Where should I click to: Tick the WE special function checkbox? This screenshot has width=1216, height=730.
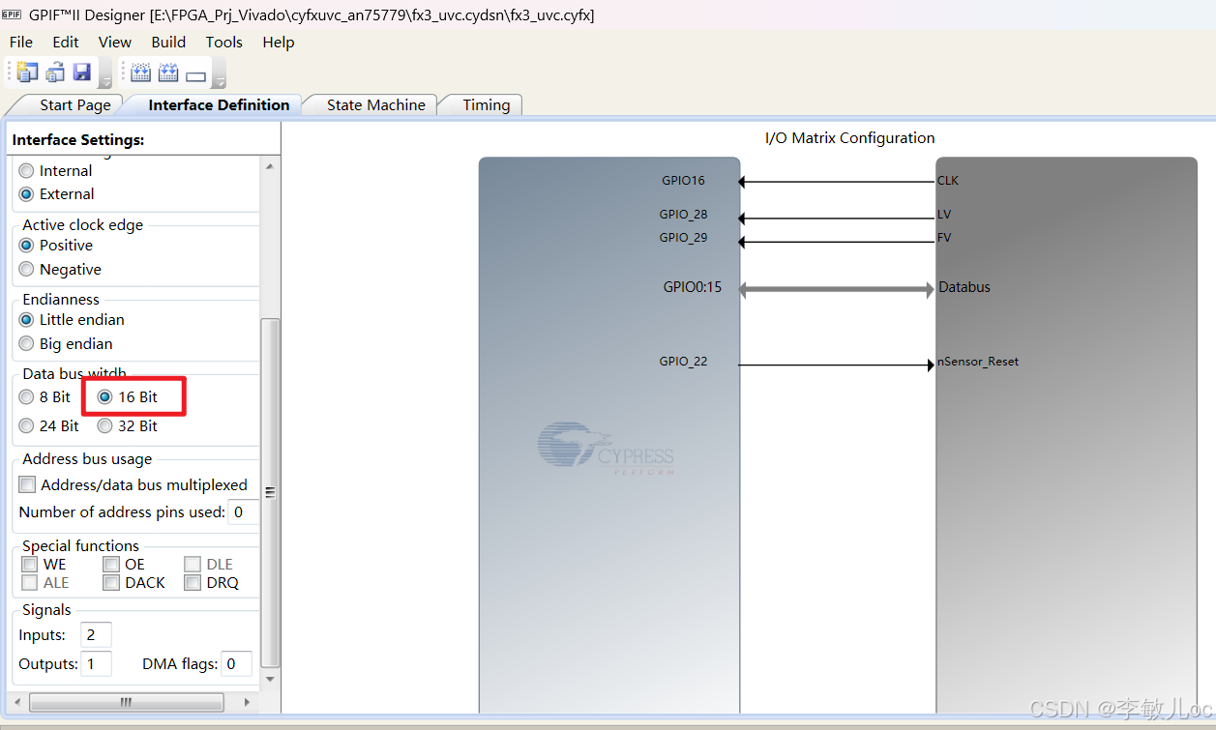[30, 565]
